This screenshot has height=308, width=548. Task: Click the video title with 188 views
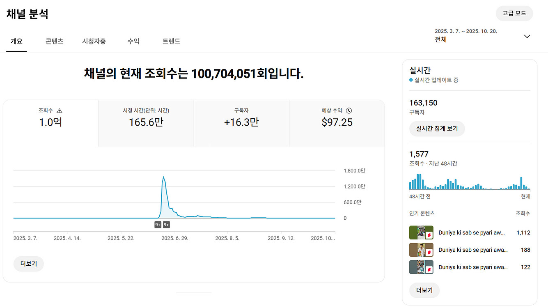[x=473, y=250]
